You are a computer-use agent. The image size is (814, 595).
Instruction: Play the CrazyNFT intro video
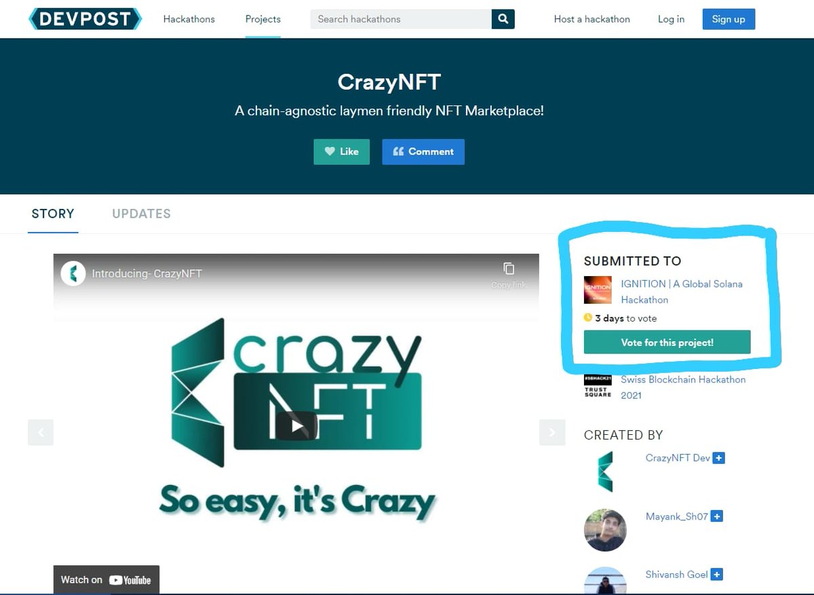[296, 426]
